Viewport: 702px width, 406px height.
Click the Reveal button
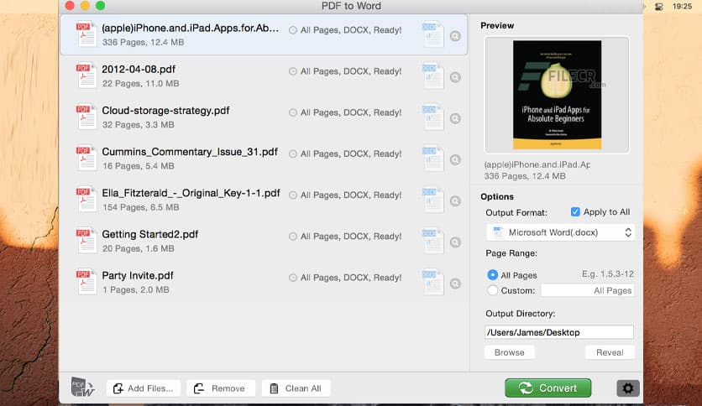coord(610,352)
